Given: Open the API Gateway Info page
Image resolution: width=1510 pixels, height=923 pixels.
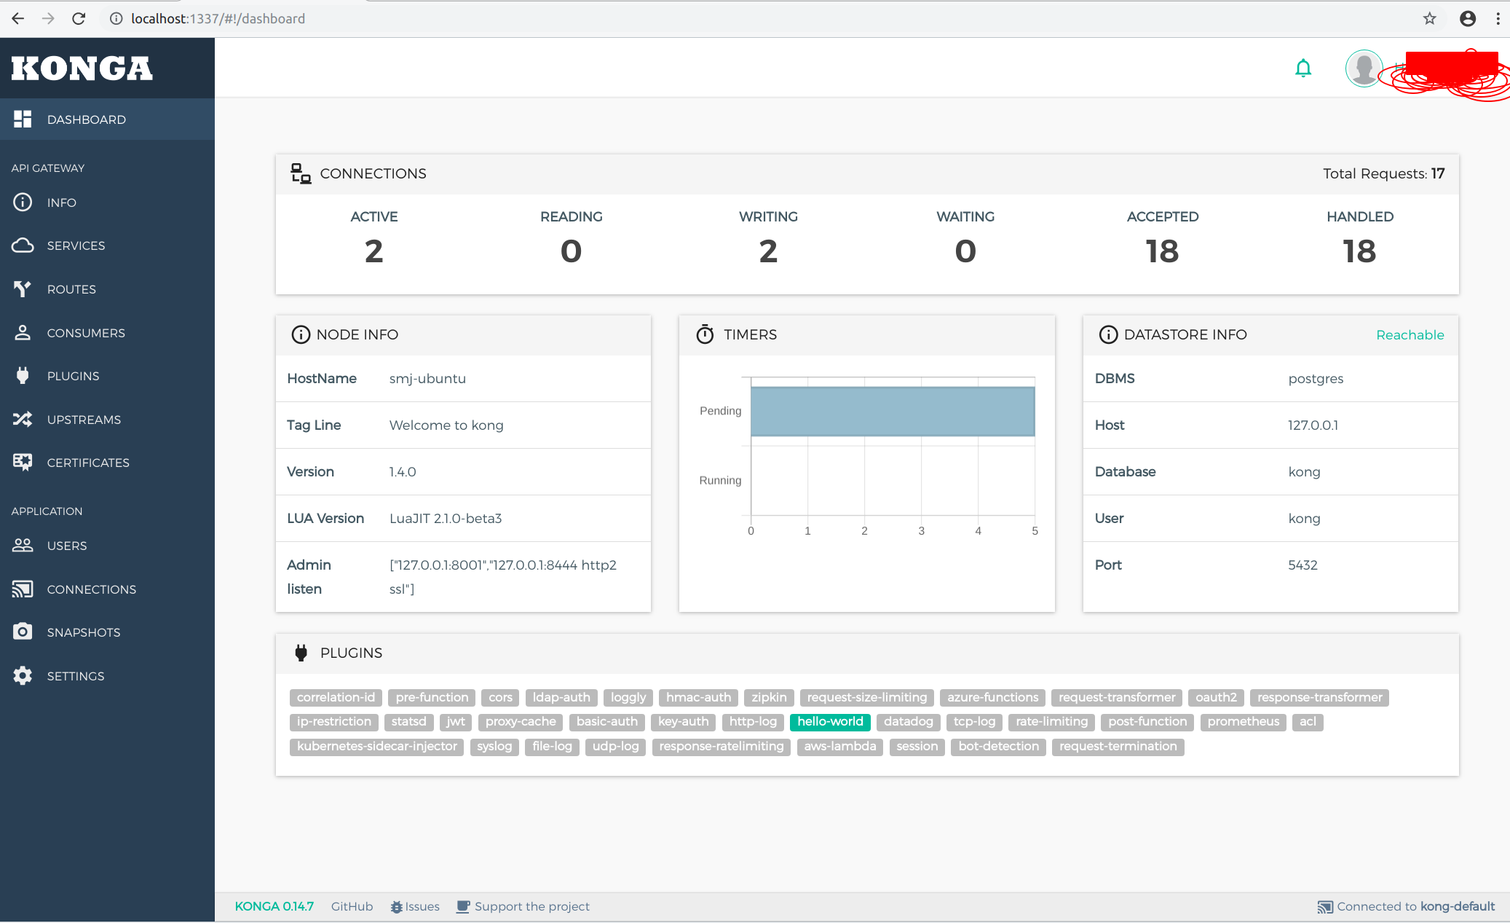Looking at the screenshot, I should (x=61, y=203).
